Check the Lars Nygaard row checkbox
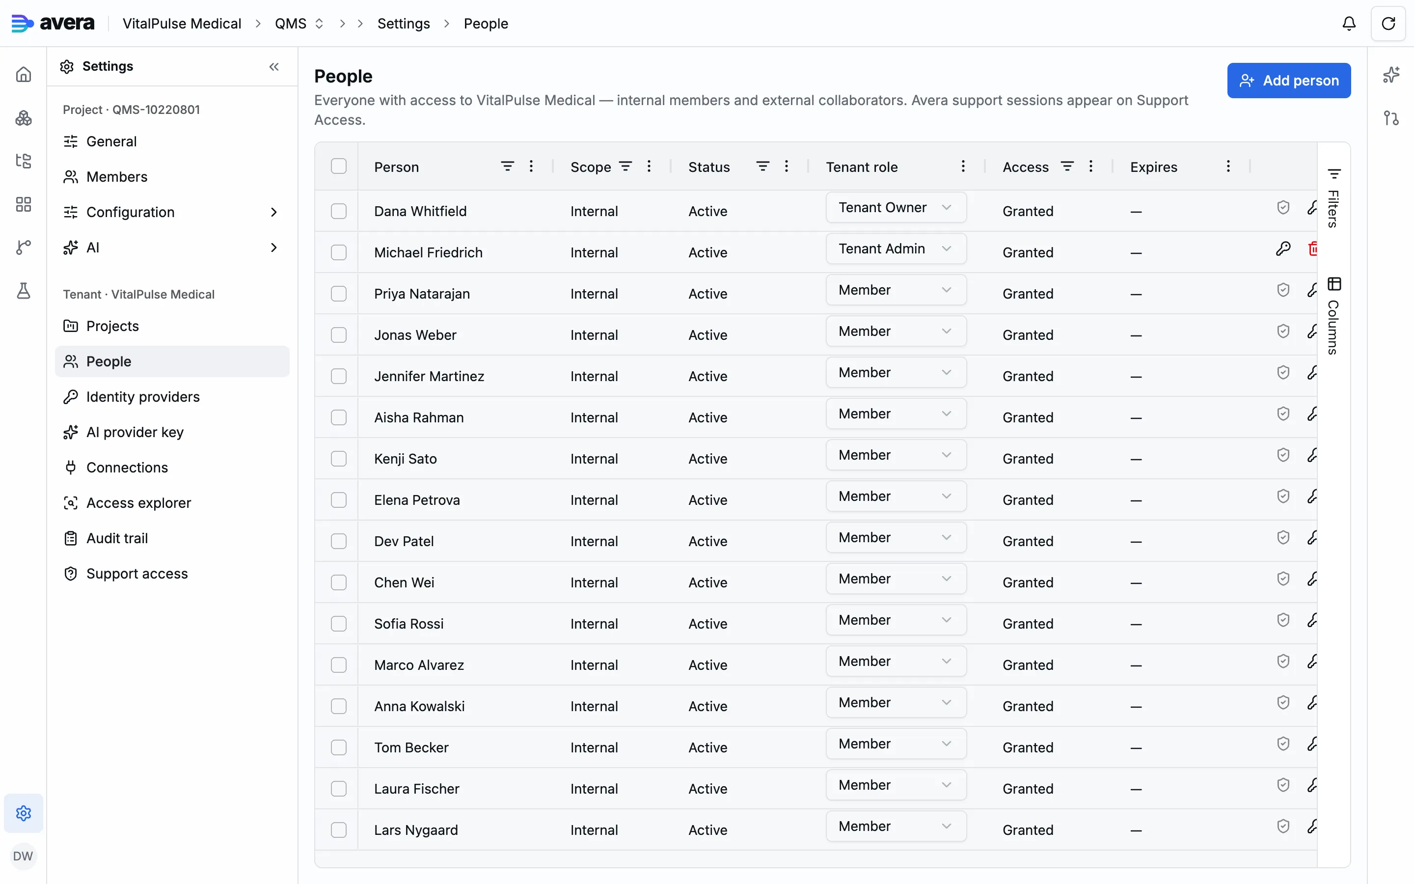The height and width of the screenshot is (884, 1414). coord(339,829)
